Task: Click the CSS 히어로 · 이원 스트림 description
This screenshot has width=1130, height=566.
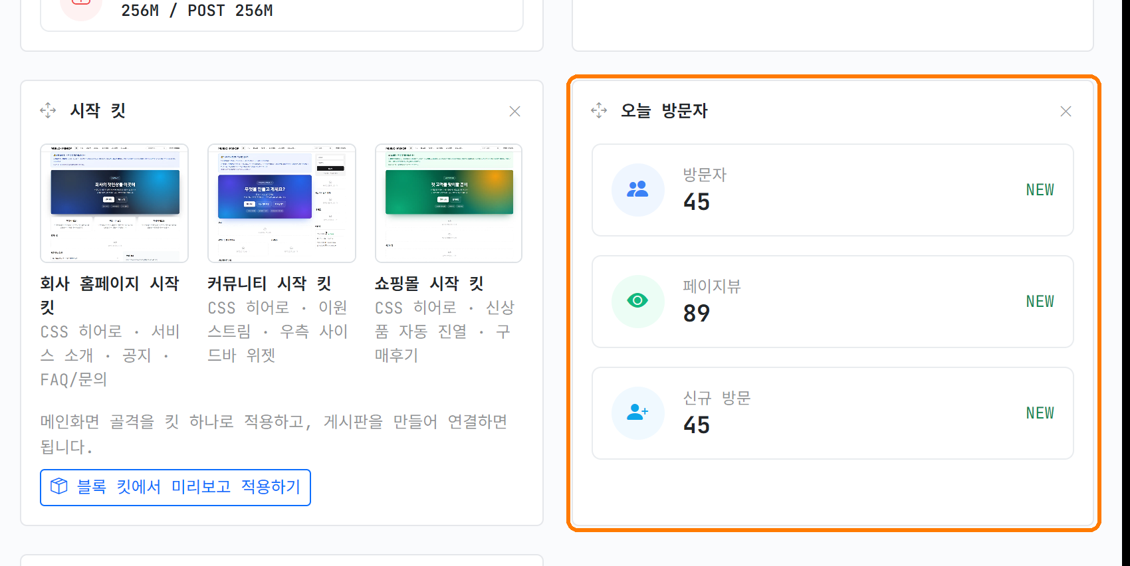Action: coord(278,331)
